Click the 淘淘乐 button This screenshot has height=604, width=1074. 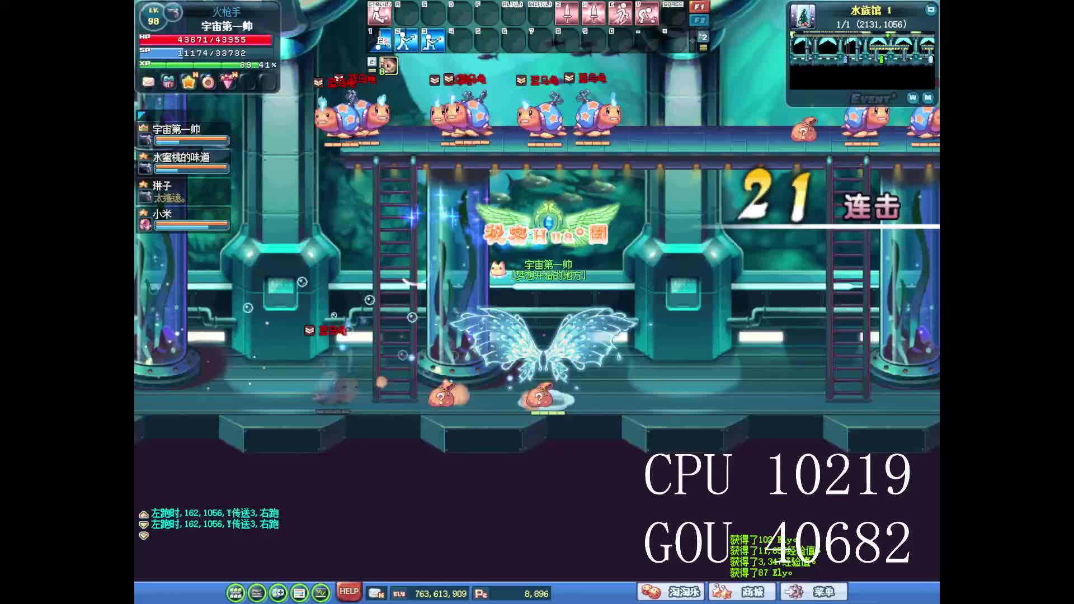671,592
